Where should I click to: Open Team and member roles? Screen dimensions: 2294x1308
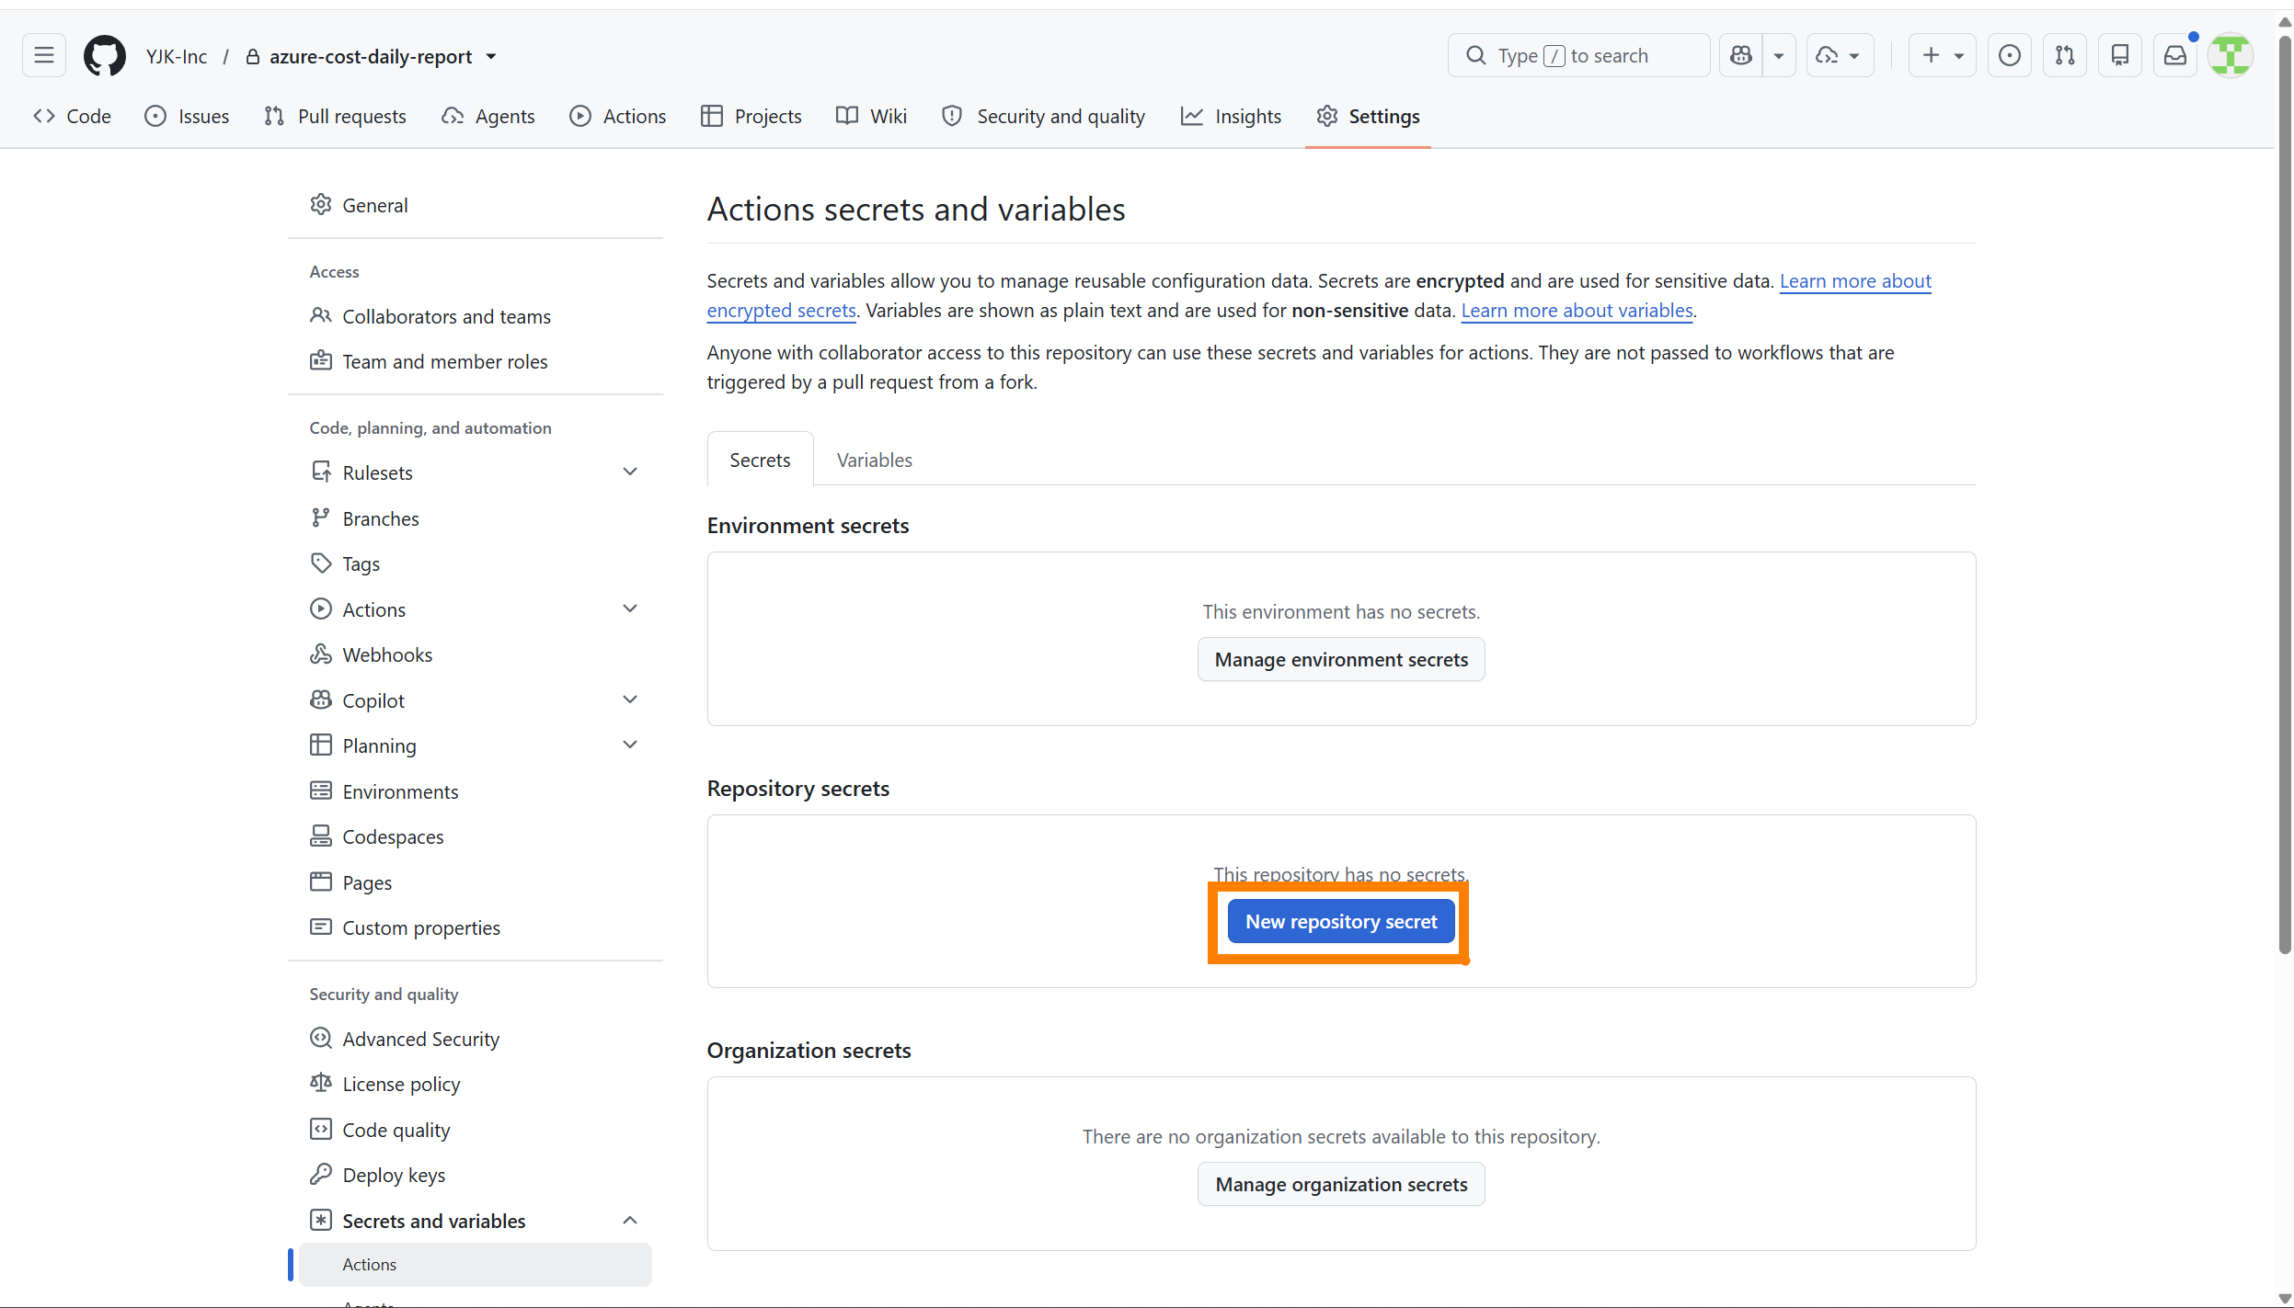476,362
